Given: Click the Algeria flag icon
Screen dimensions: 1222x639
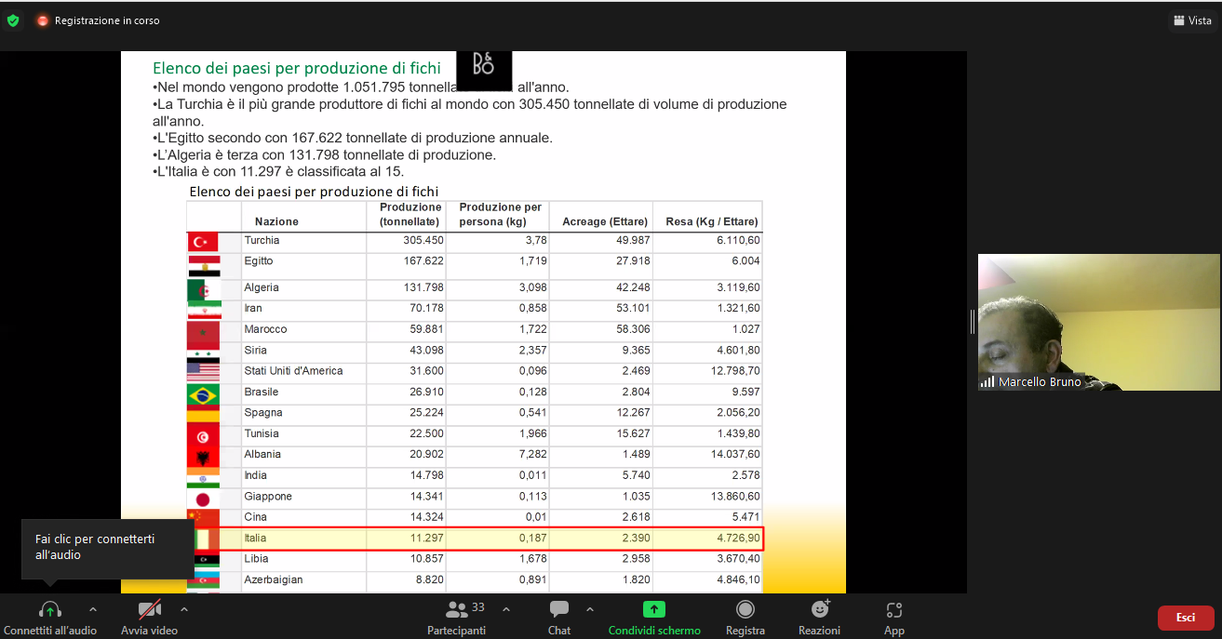Looking at the screenshot, I should click(x=203, y=289).
